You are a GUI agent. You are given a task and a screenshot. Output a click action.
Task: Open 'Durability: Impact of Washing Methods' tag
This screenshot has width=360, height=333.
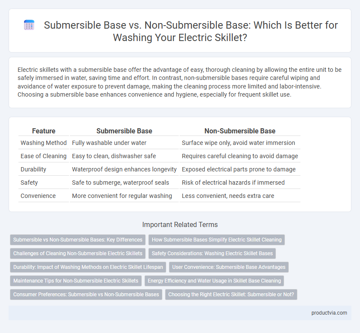tap(88, 267)
